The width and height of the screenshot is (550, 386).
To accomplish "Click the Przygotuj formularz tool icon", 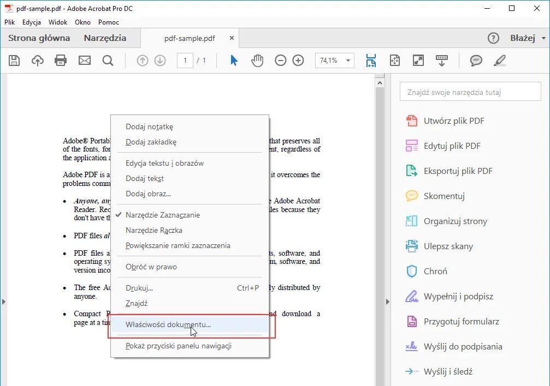I will point(412,321).
